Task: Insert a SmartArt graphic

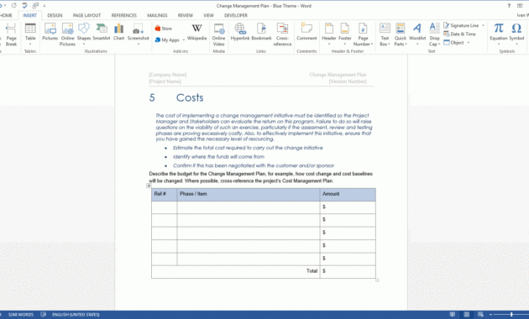Action: pyautogui.click(x=102, y=32)
